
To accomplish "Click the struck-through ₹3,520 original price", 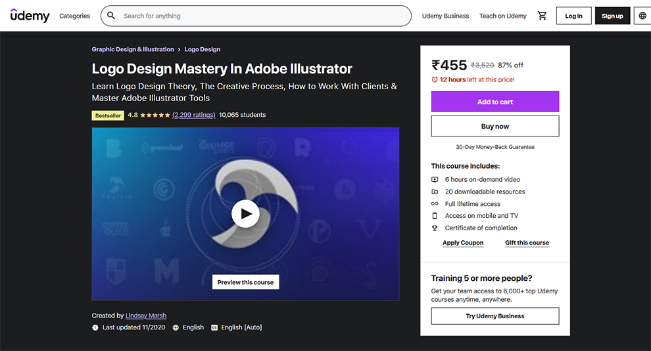I will pyautogui.click(x=483, y=66).
